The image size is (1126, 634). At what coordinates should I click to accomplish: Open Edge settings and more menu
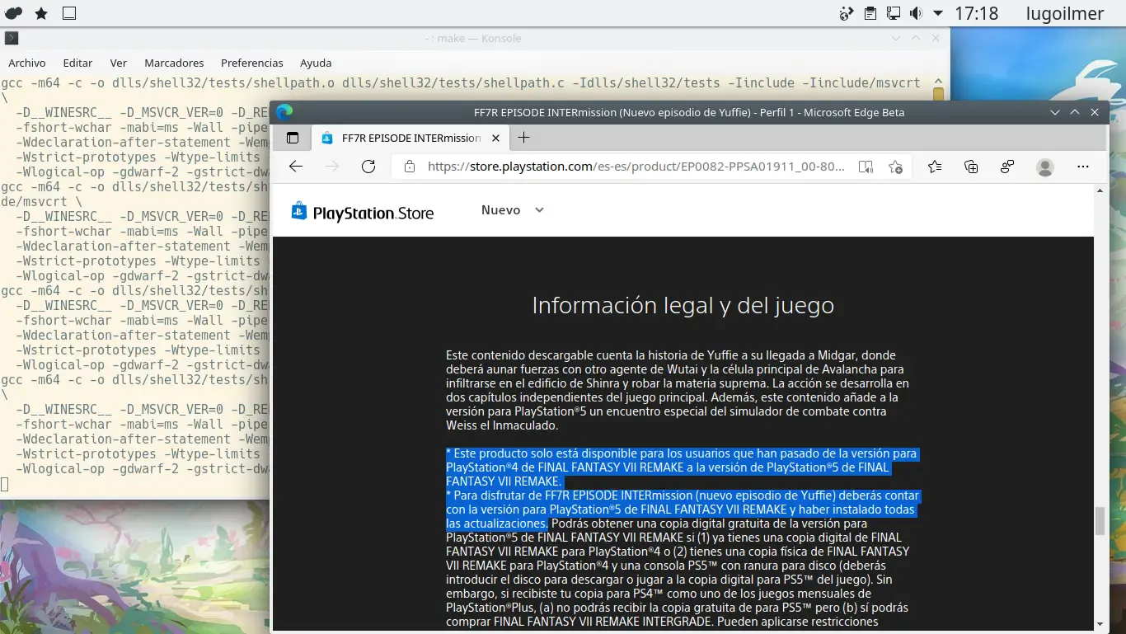point(1083,167)
